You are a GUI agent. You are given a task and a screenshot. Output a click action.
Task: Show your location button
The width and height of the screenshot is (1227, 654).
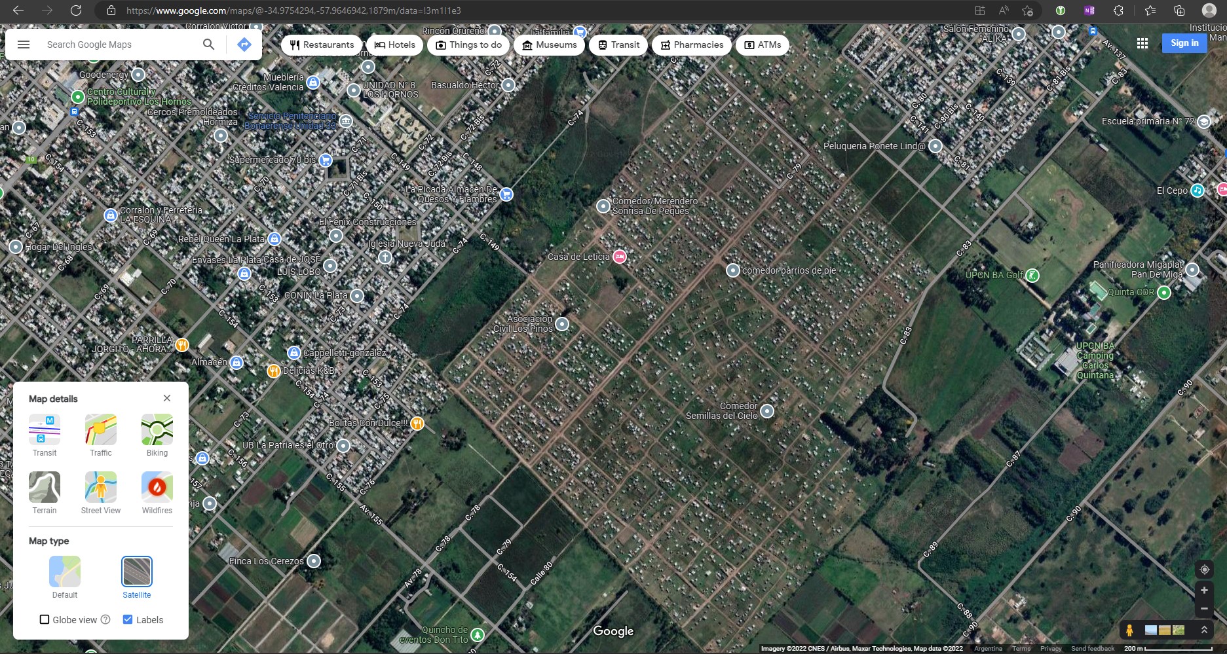[1204, 570]
